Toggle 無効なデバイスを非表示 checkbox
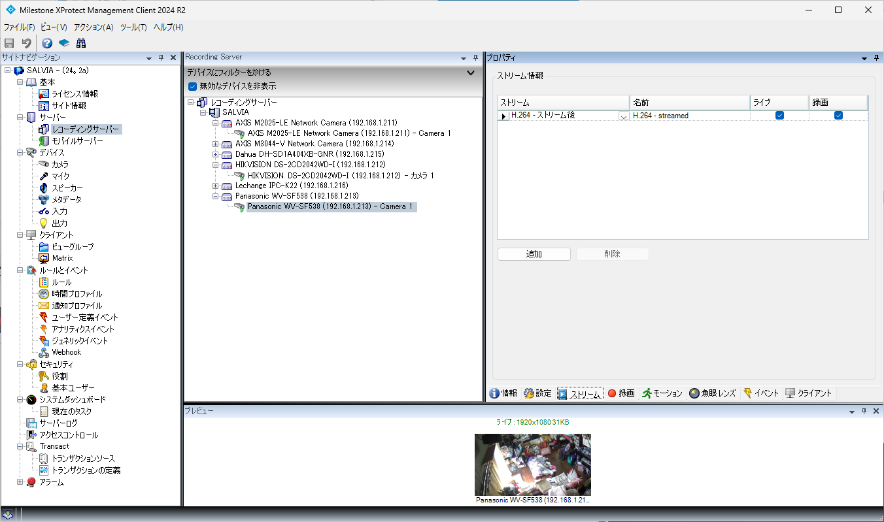The width and height of the screenshot is (884, 522). (x=192, y=86)
